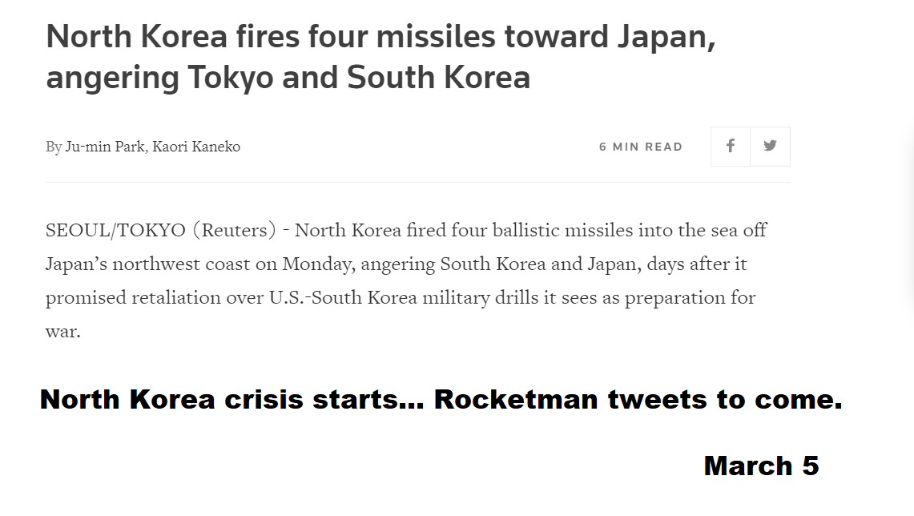Click the 6 MIN READ label
Viewport: 914px width, 516px height.
coord(641,147)
